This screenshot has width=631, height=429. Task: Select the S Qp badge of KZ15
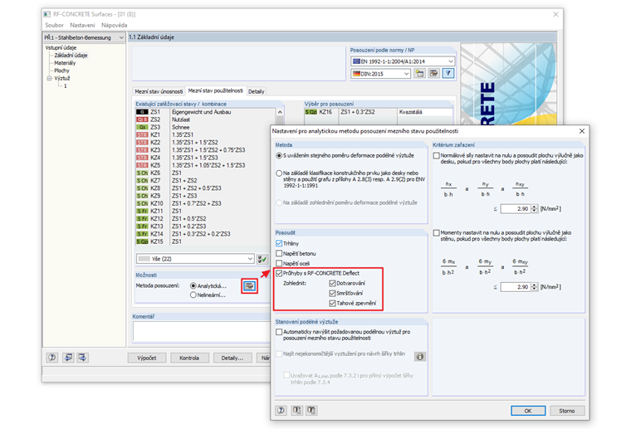pyautogui.click(x=142, y=241)
